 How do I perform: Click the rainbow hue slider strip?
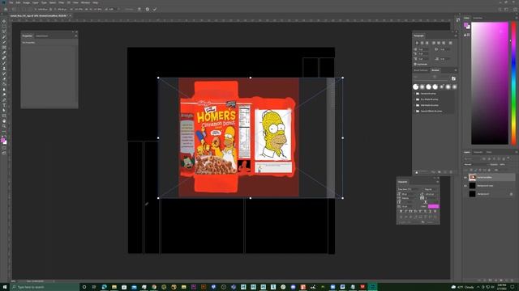pyautogui.click(x=513, y=83)
